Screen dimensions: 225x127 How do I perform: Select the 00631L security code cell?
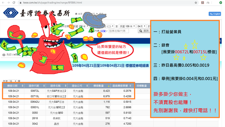point(35,107)
